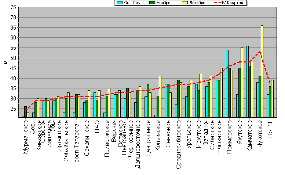Select the 'По РФ' category label

(x=270, y=129)
